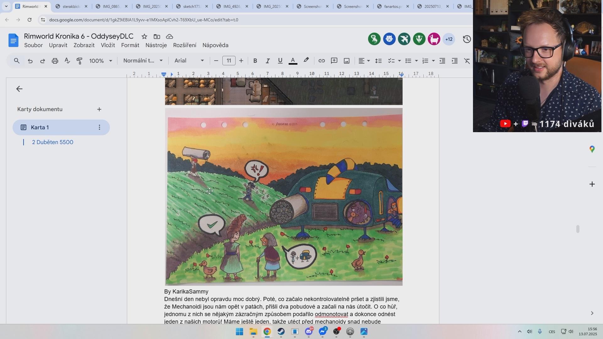Click the document vertical scrollbar thumb
This screenshot has height=339, width=603.
(x=578, y=229)
